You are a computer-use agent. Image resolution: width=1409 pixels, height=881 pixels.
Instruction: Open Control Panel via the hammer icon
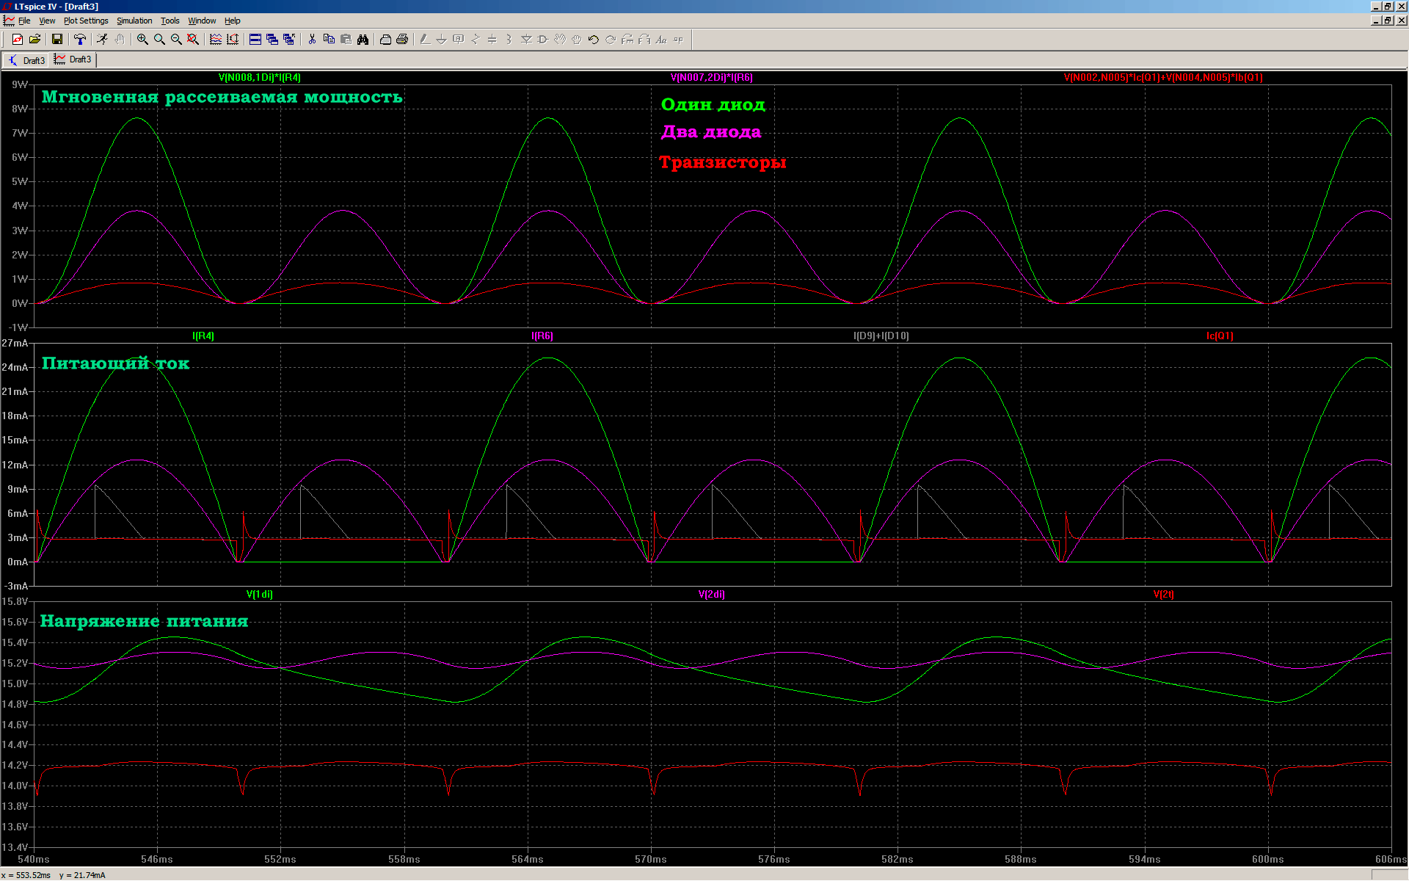pos(80,40)
